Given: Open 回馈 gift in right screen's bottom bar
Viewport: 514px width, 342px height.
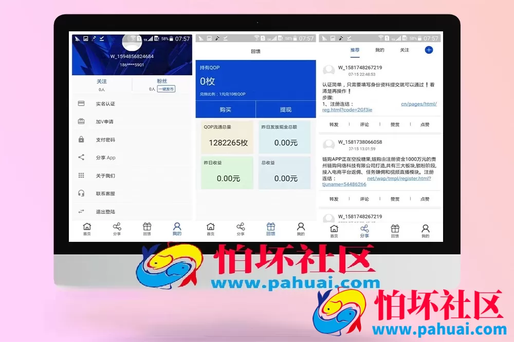Looking at the screenshot, I should (x=395, y=231).
